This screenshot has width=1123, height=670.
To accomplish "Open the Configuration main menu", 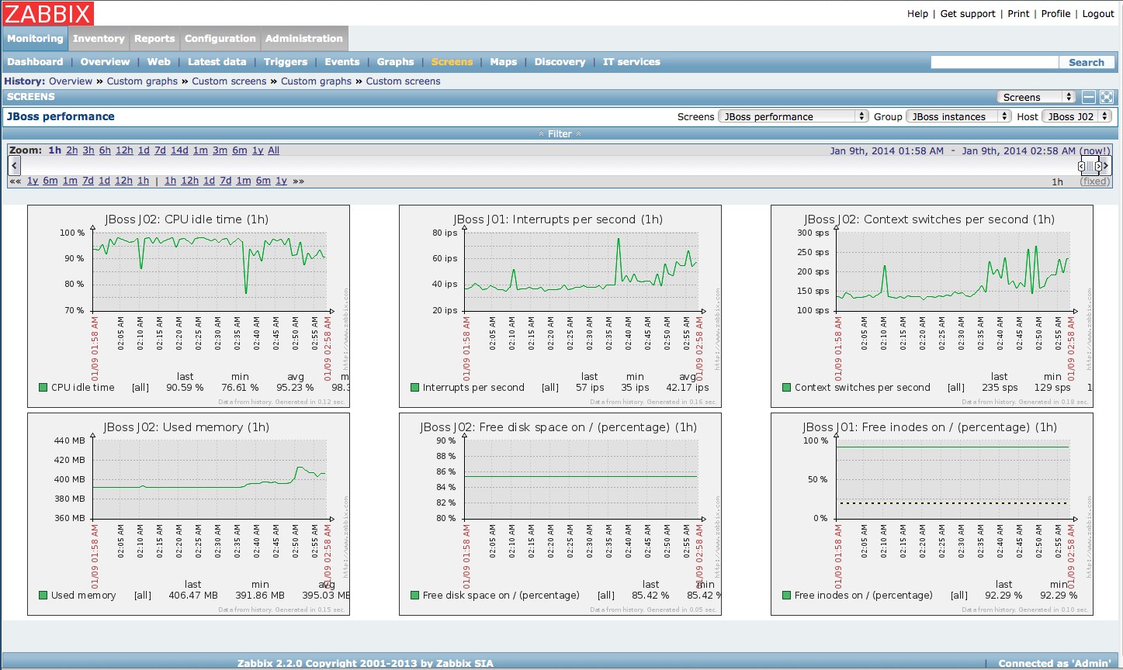I will 220,39.
